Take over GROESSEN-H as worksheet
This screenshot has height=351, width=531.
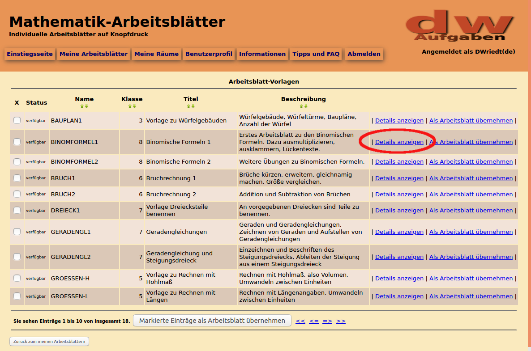471,278
